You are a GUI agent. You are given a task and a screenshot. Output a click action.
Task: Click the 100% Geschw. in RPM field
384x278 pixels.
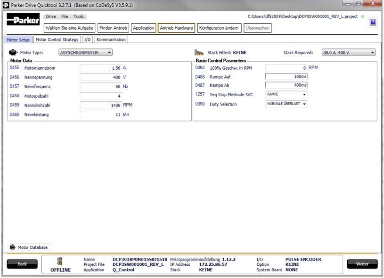pos(286,68)
